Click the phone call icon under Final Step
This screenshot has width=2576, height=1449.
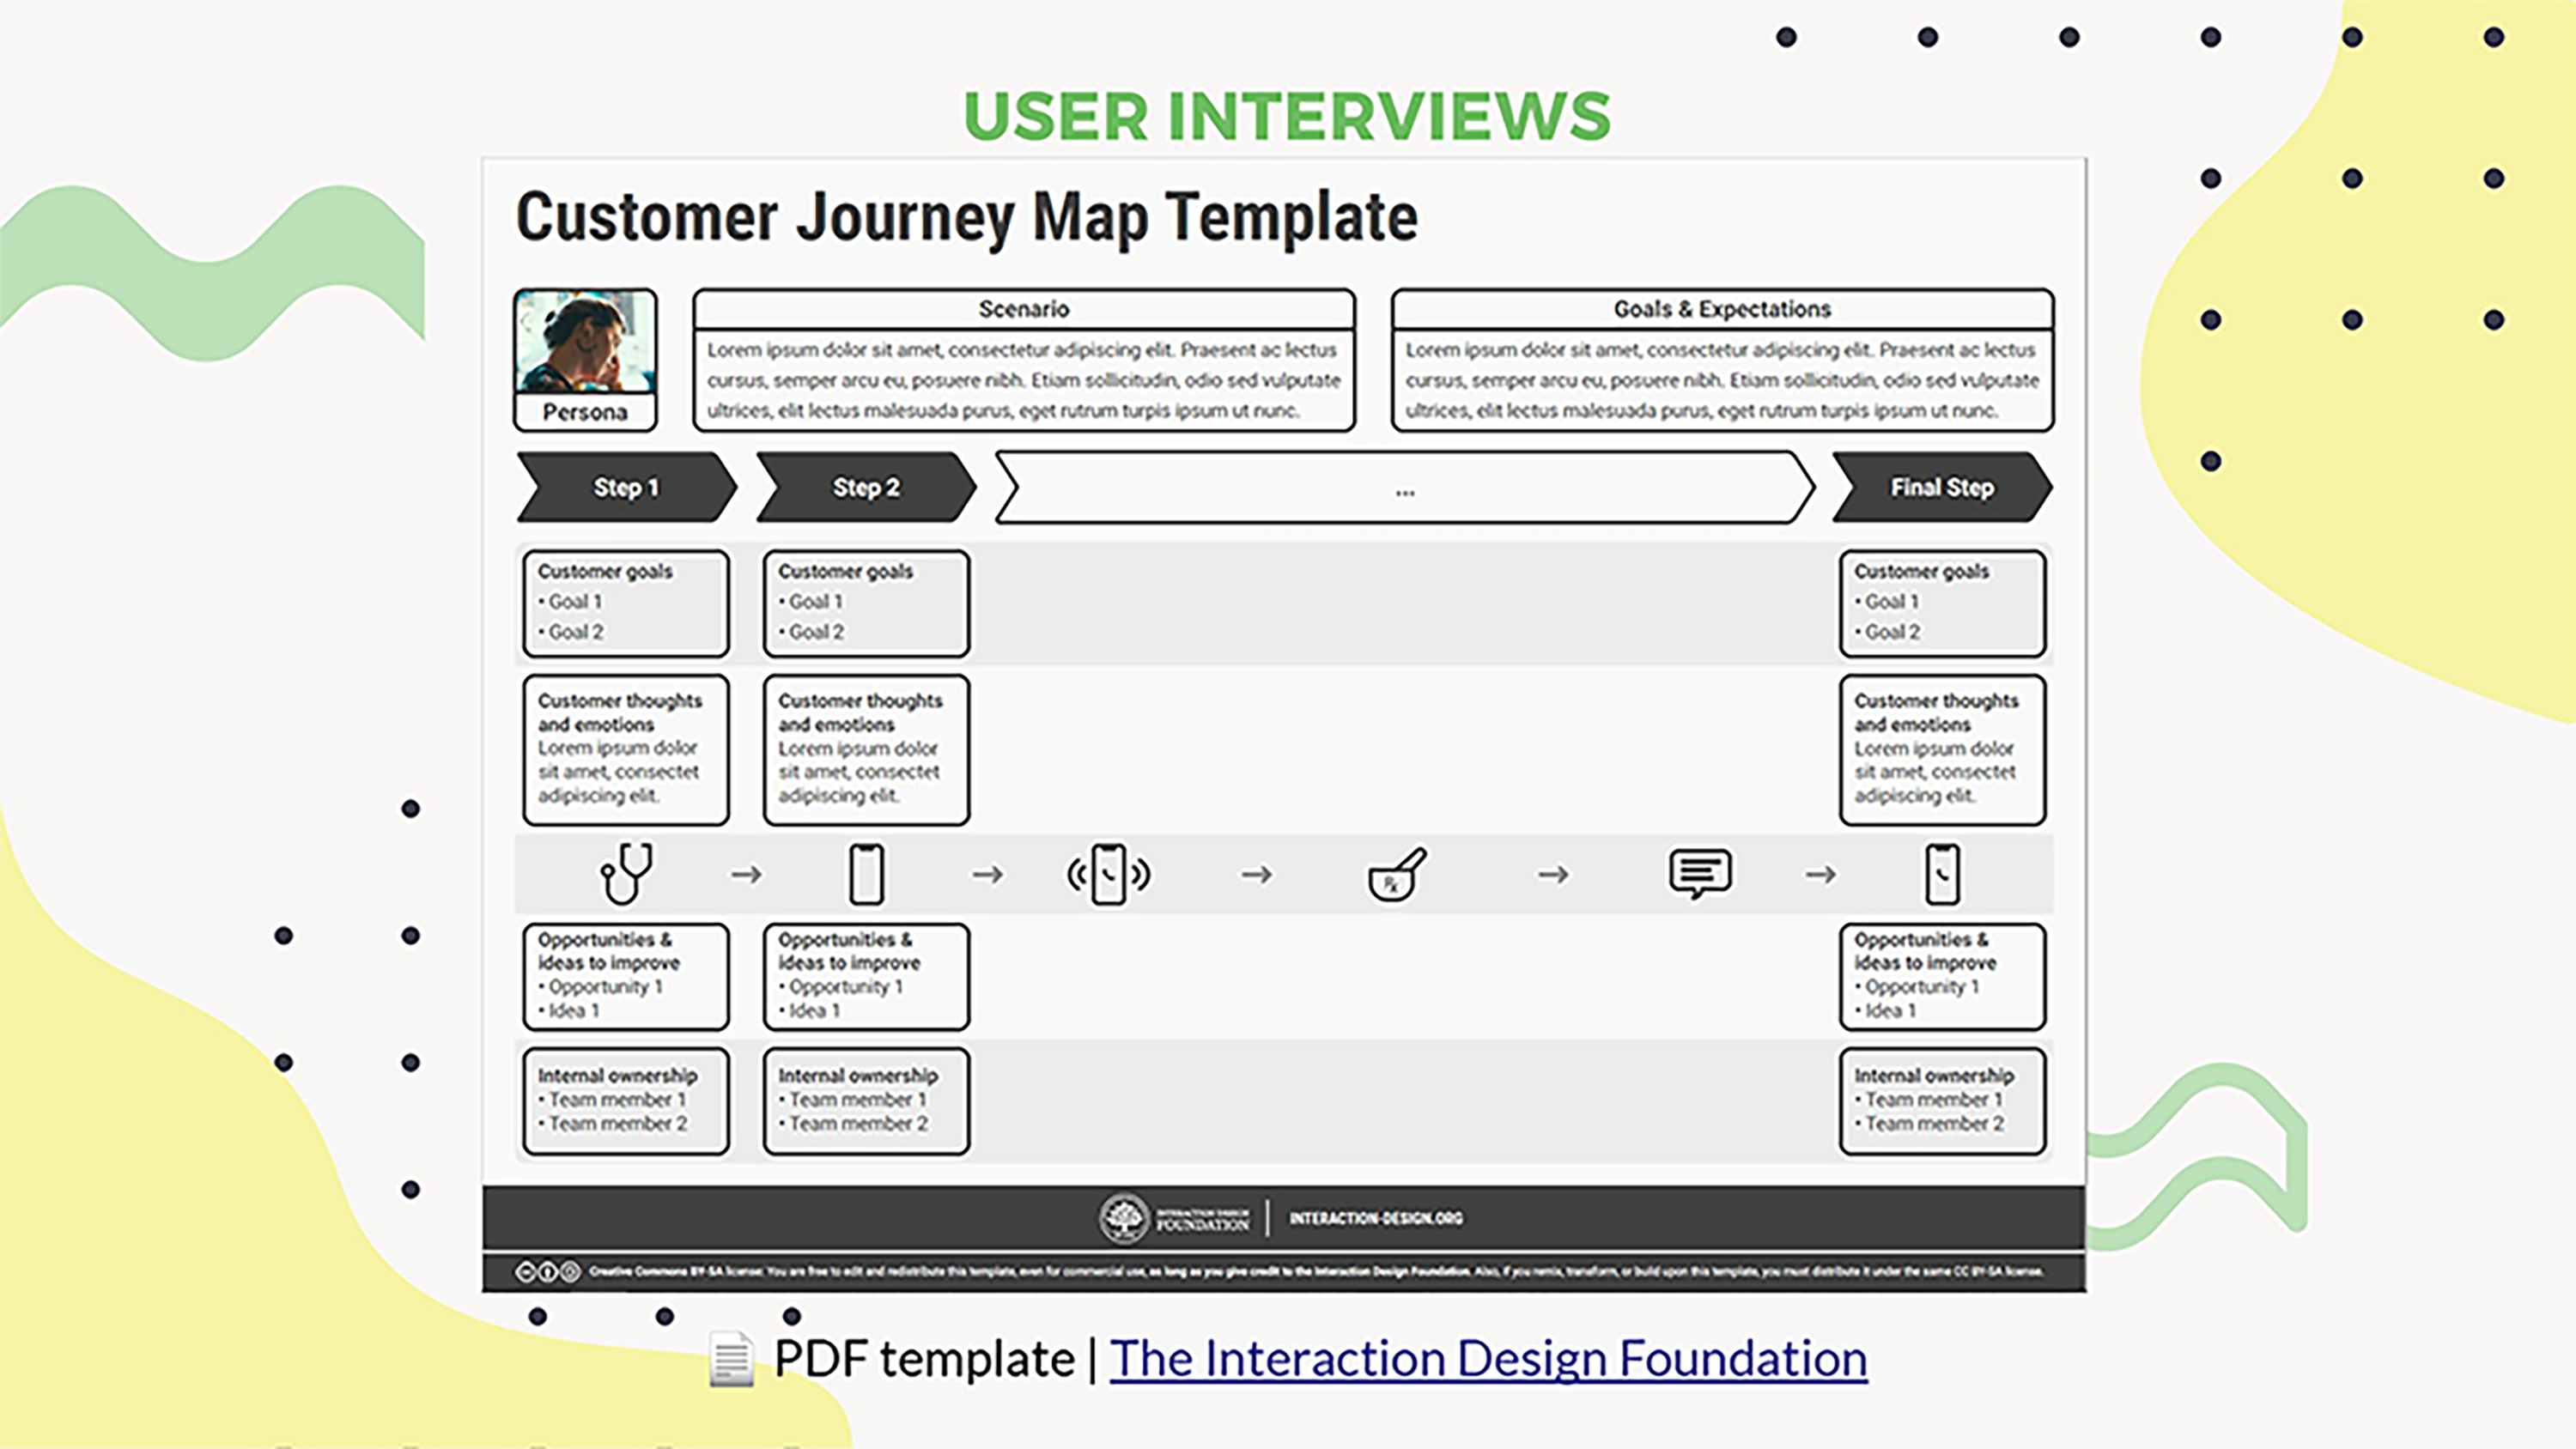[x=1941, y=874]
